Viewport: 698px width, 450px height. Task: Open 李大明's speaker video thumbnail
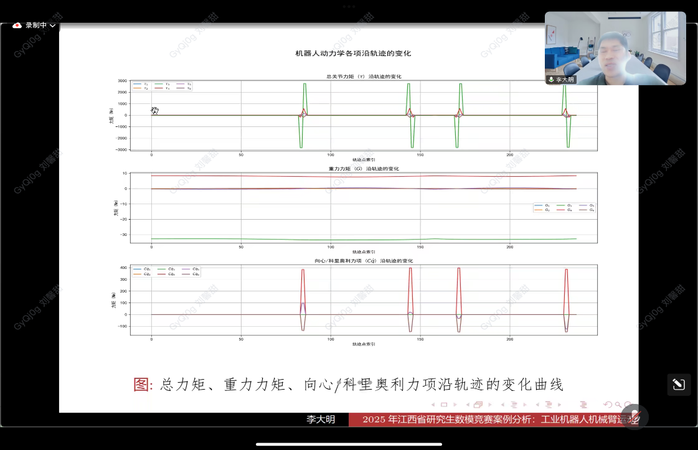(x=615, y=48)
